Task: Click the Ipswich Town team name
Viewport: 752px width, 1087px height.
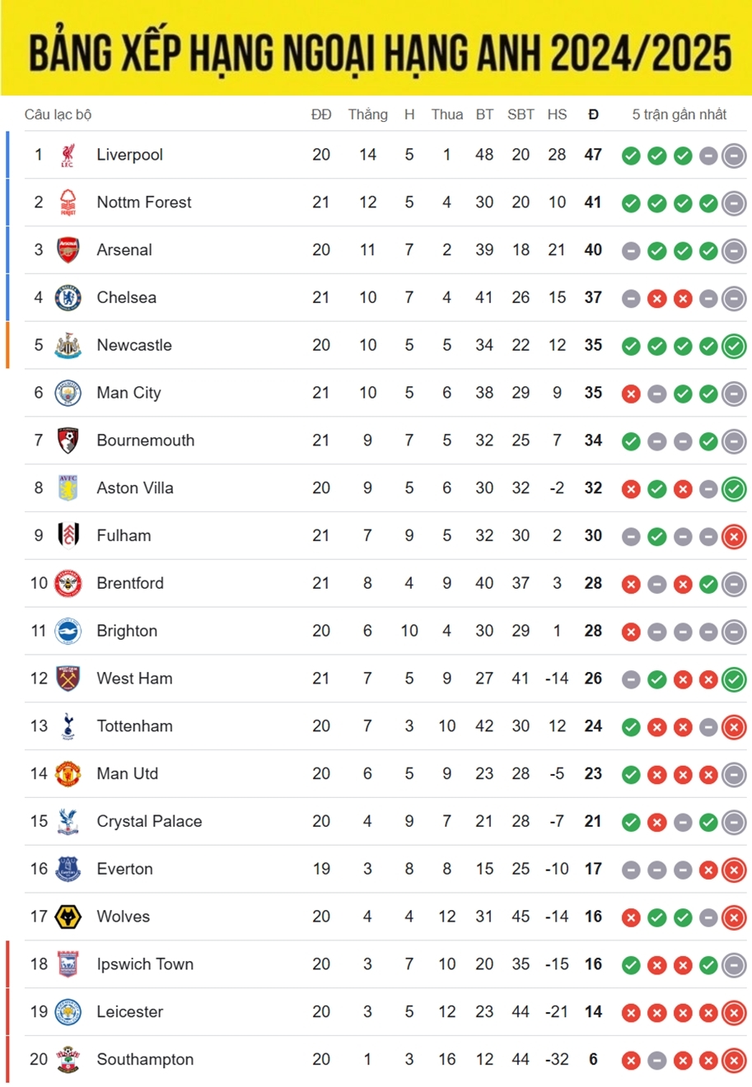Action: click(145, 964)
